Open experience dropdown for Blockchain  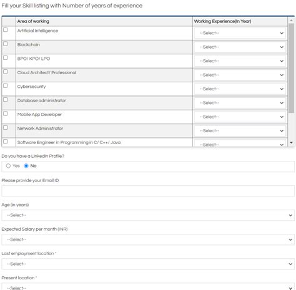240,47
